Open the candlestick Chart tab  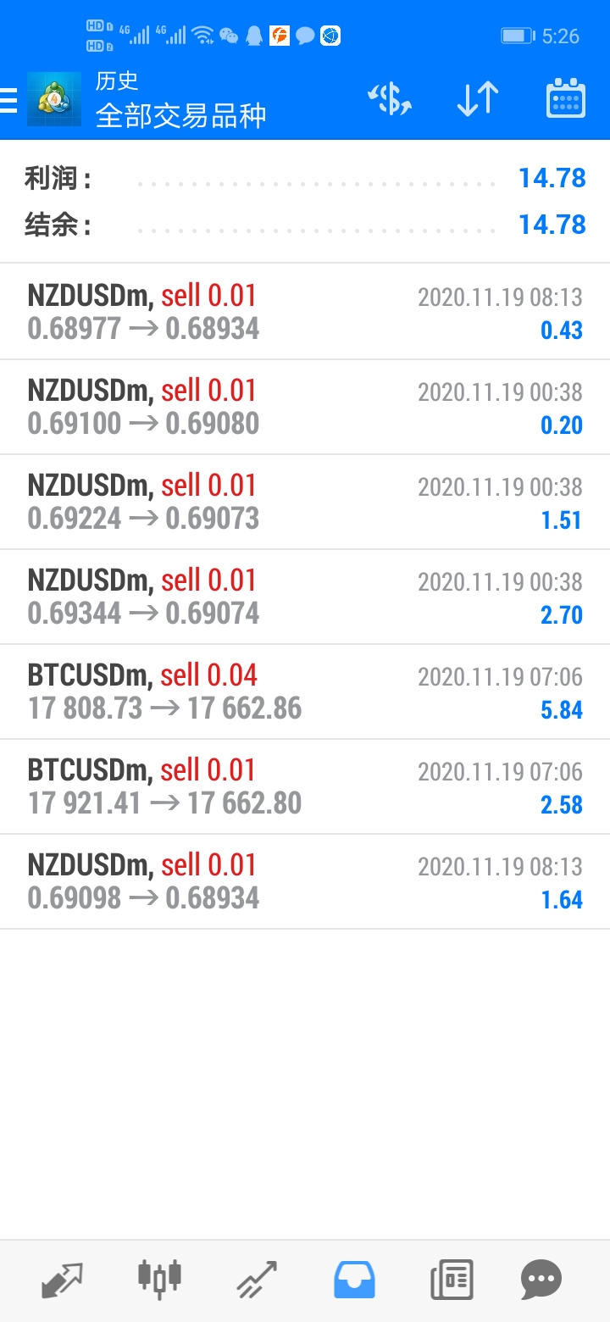click(159, 1278)
